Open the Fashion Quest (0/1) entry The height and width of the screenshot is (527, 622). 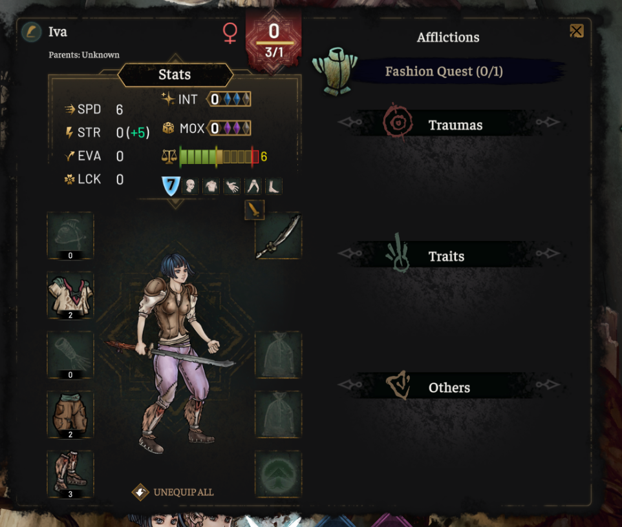(444, 71)
